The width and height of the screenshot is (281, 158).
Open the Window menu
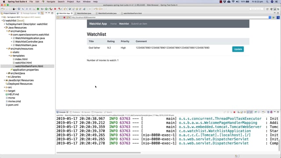click(87, 2)
